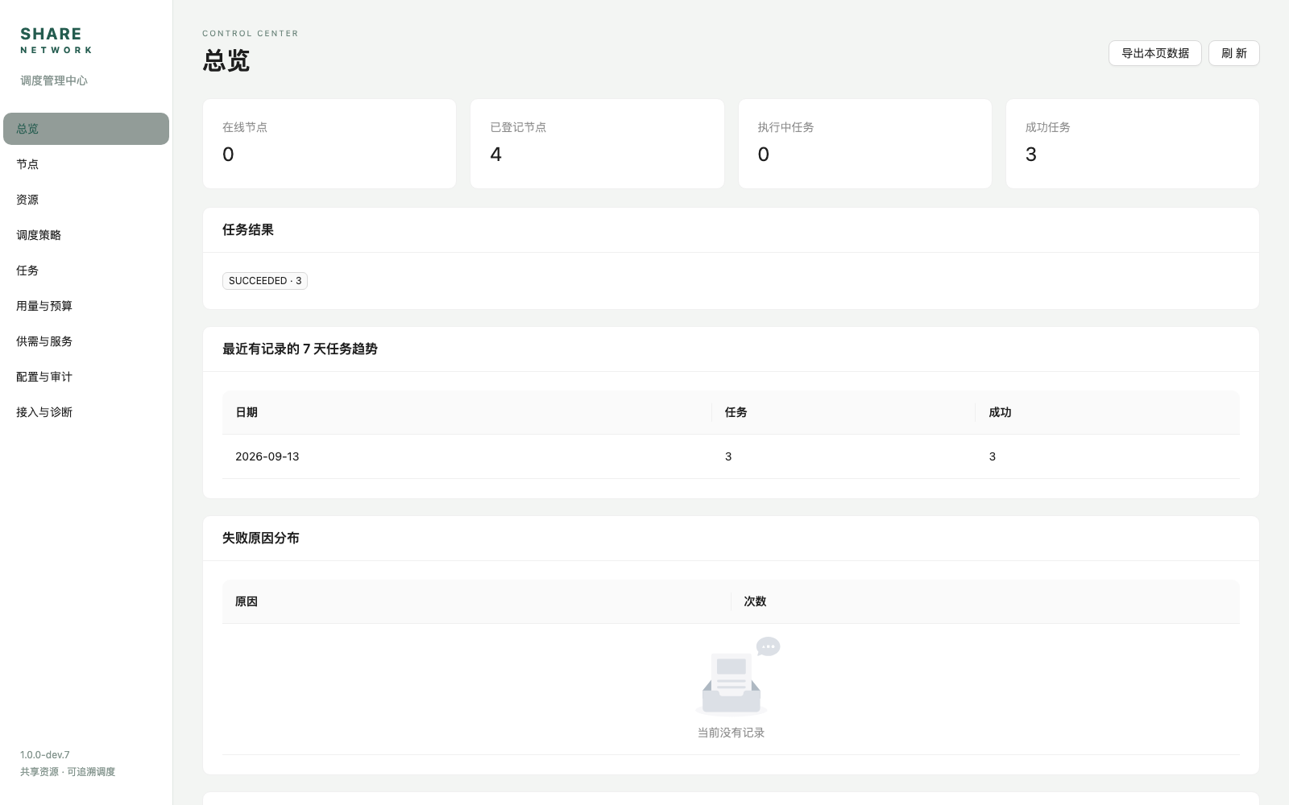Screen dimensions: 1289x805
Task: Click the 共享资源 · 可追溯调度 footer text
Action: click(68, 772)
